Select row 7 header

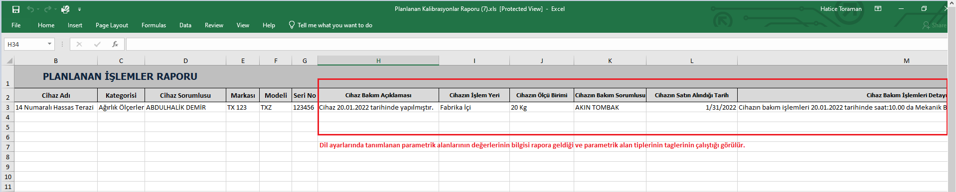[7, 147]
